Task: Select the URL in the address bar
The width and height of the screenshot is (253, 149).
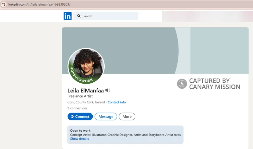Action: pyautogui.click(x=40, y=4)
